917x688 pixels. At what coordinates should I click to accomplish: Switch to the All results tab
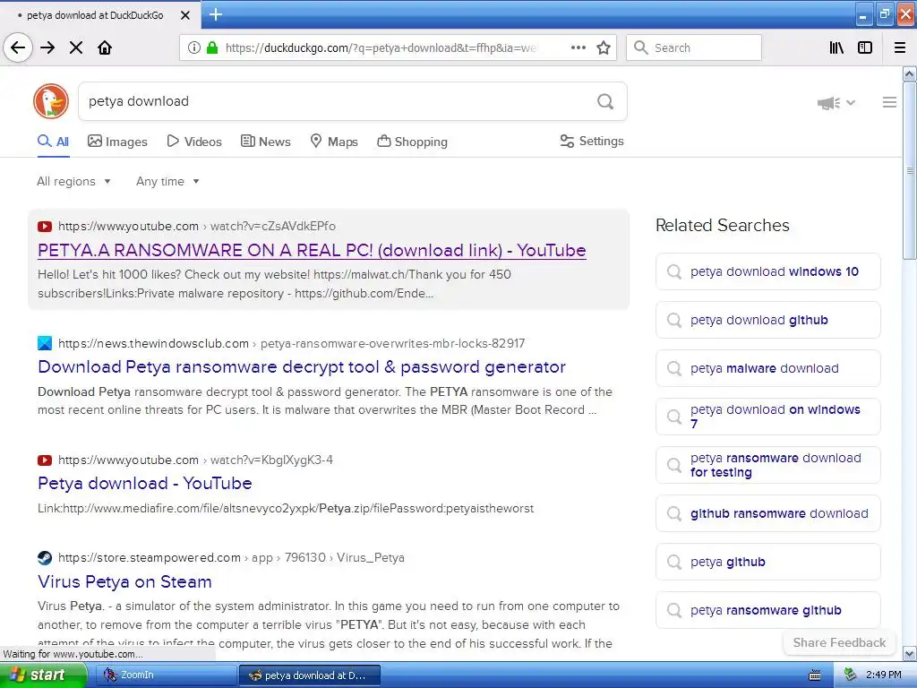pos(53,142)
